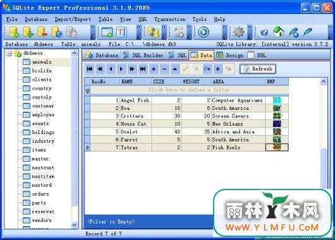Open dropdown arrow after execute toolbar group

click(225, 32)
